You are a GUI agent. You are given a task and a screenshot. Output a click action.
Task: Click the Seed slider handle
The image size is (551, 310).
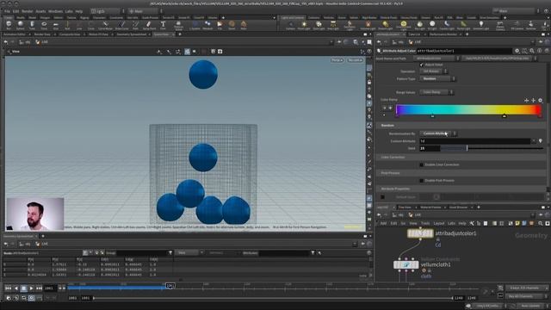coord(467,148)
